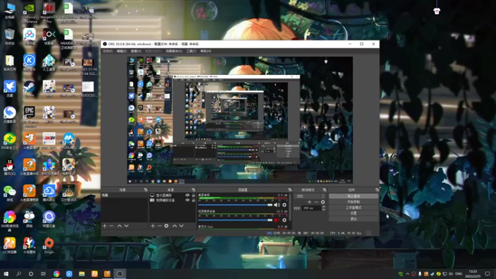
Task: Select the Baidu Netdisk desktop icon
Action: tap(29, 37)
